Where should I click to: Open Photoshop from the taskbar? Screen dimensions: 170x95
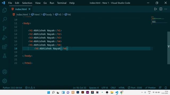[x=78, y=92]
